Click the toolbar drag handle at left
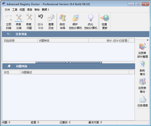This screenshot has width=151, height=126. click(3, 22)
